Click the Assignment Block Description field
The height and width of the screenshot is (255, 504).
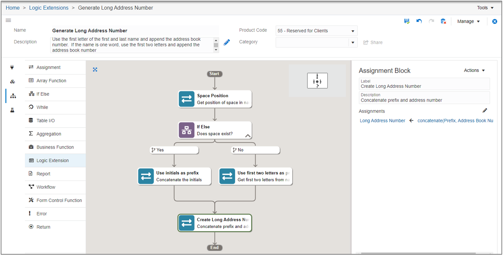tap(424, 97)
